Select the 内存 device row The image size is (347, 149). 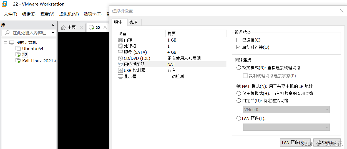click(172, 40)
